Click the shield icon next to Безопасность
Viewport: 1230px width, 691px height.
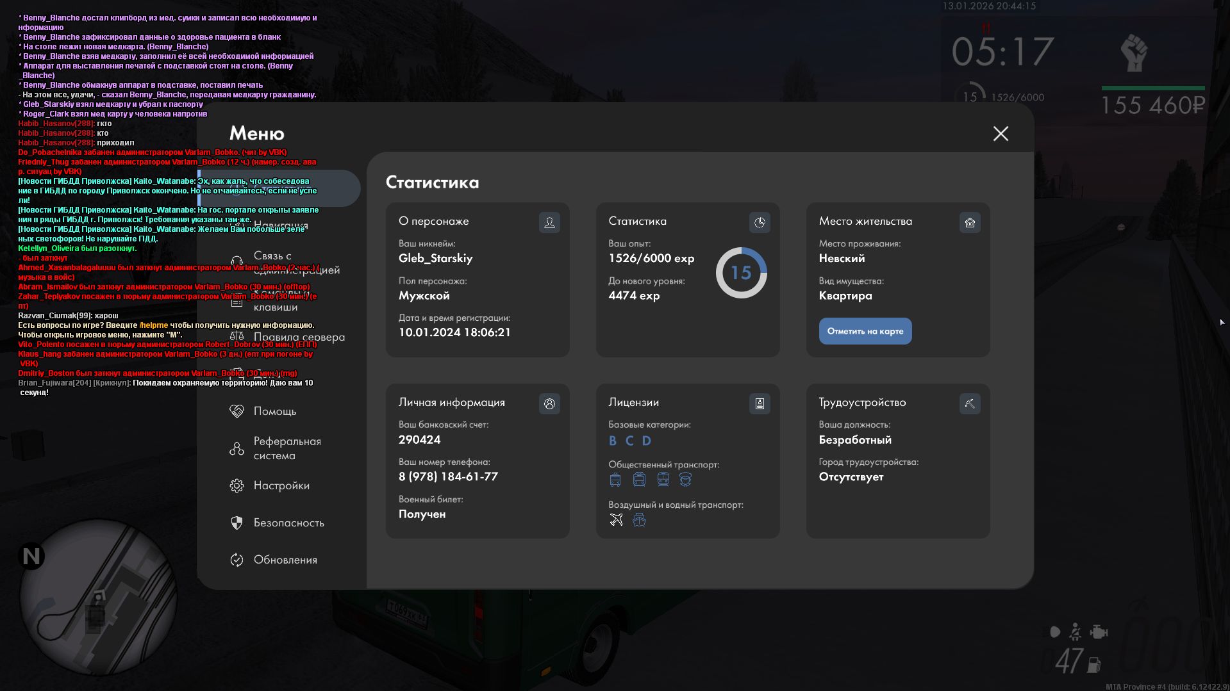(237, 523)
